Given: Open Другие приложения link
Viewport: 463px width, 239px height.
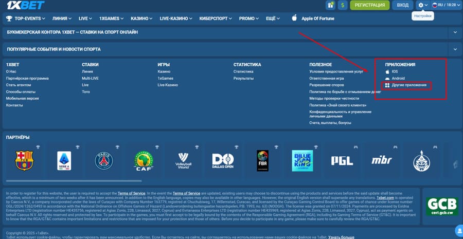Looking at the screenshot, I should tap(409, 85).
